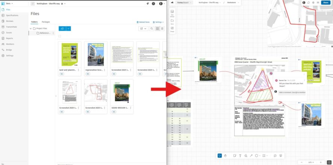The width and height of the screenshot is (333, 165).
Task: Open Specifications in the left sidebar
Action: coord(12,15)
